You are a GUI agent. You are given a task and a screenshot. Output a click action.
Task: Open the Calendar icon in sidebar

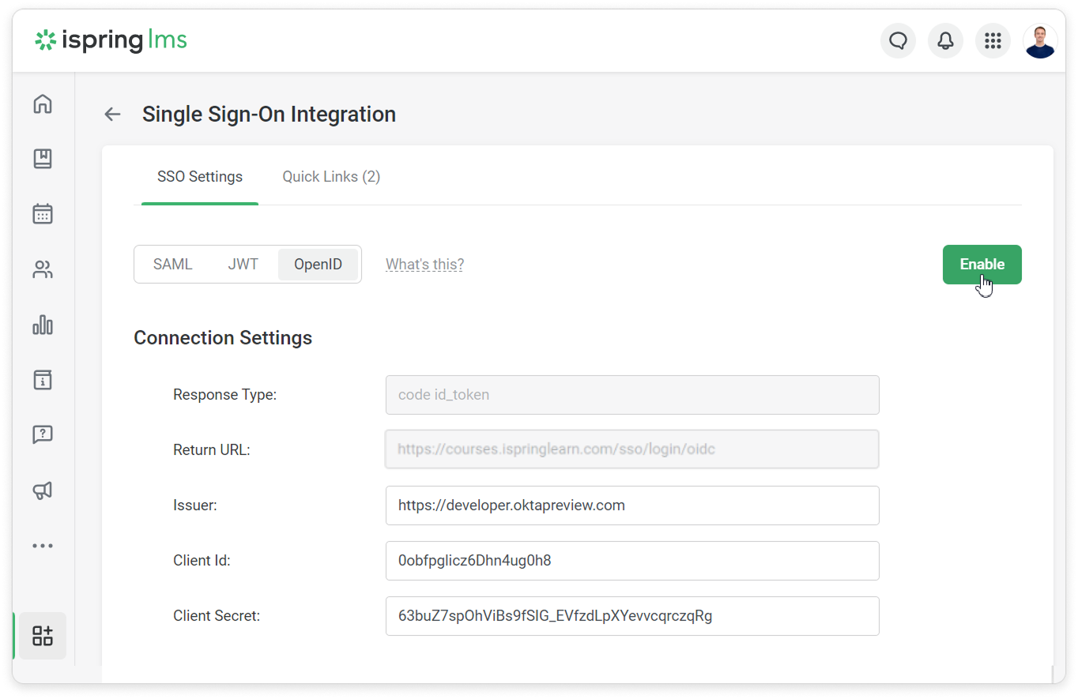click(x=43, y=214)
